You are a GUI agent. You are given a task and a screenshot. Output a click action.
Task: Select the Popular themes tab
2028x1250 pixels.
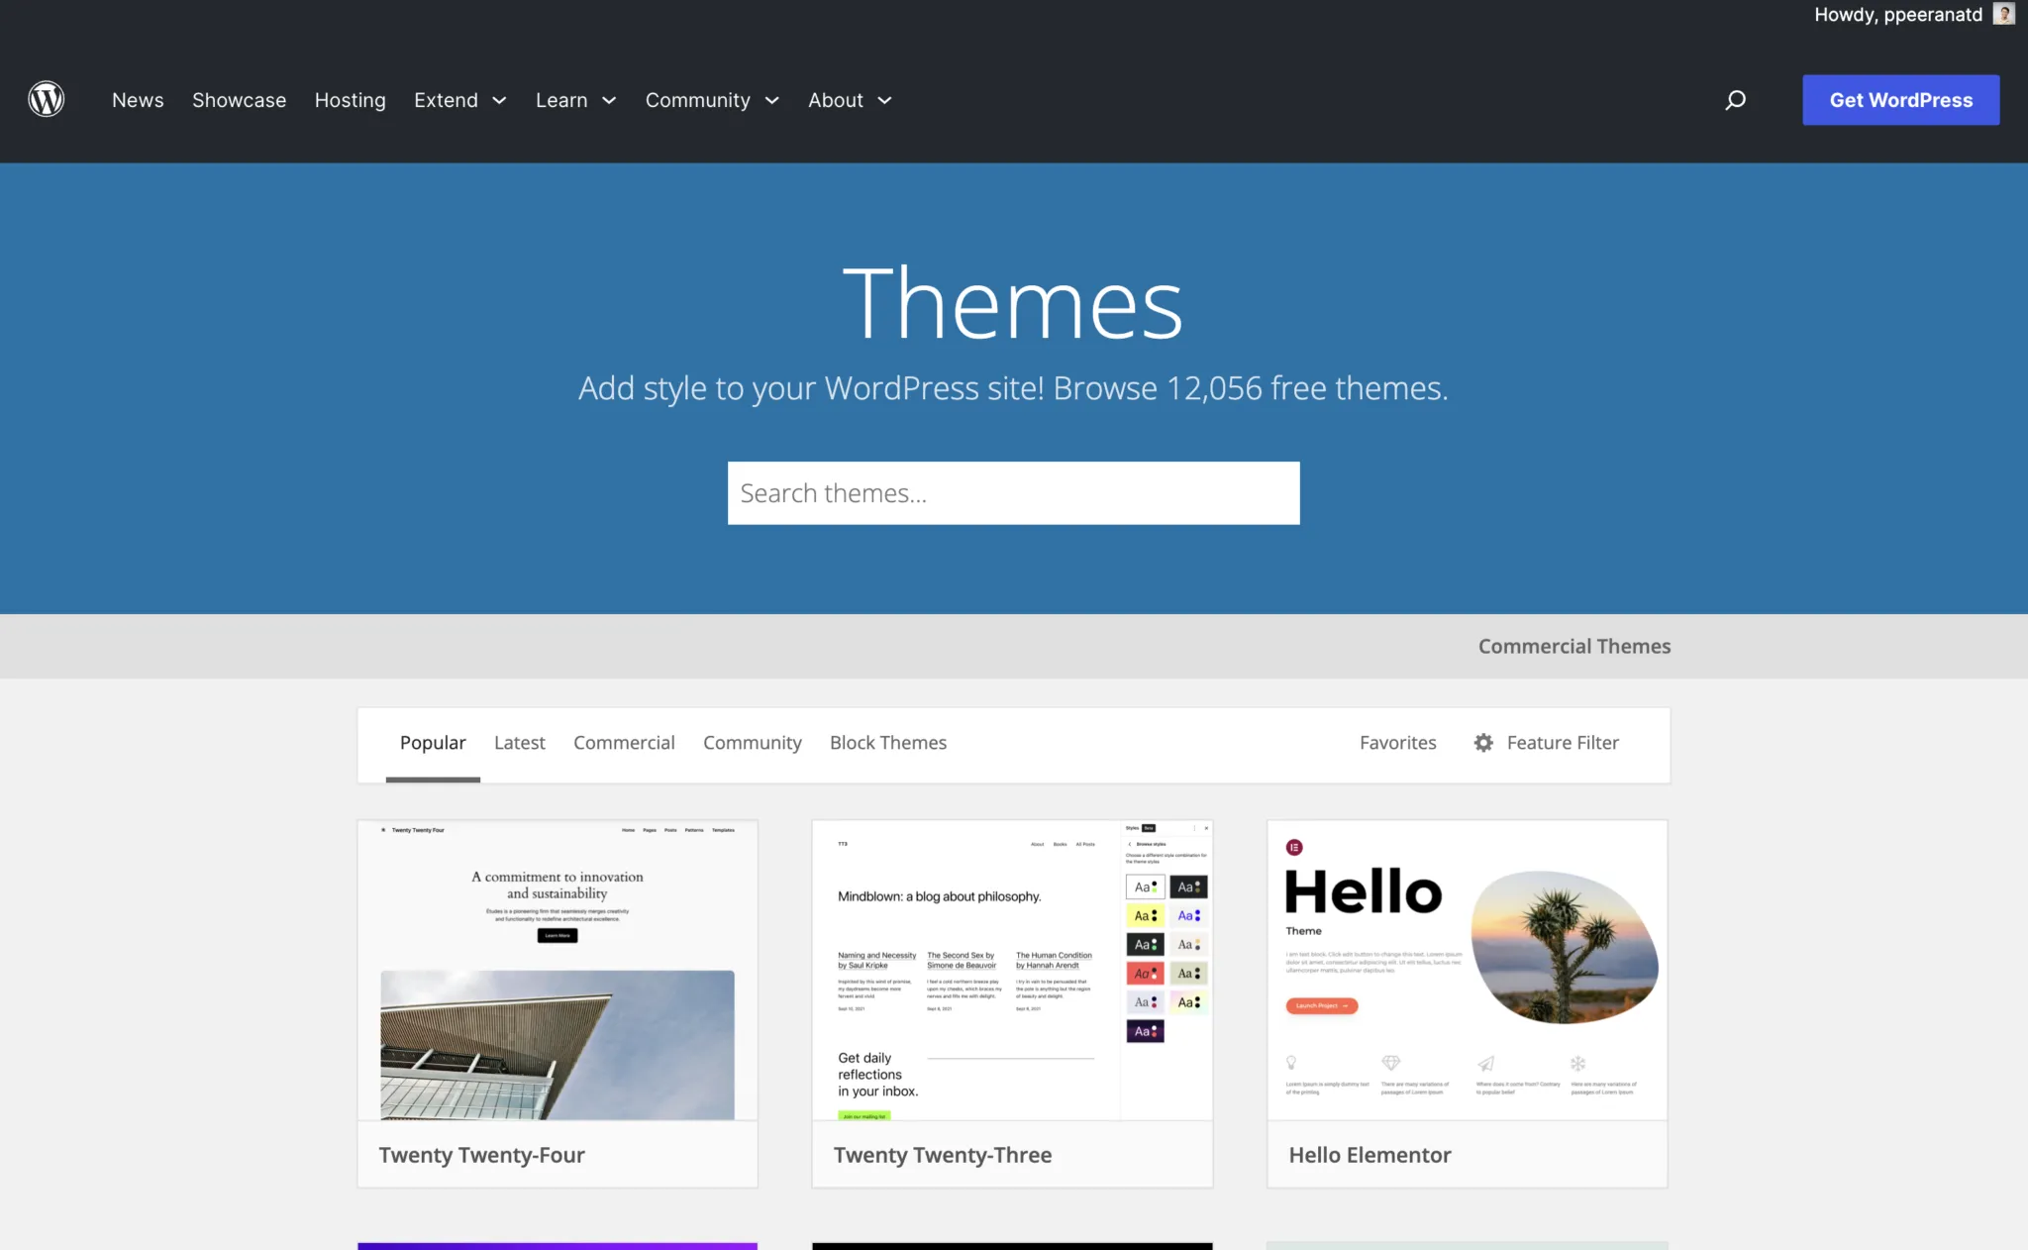pos(433,742)
